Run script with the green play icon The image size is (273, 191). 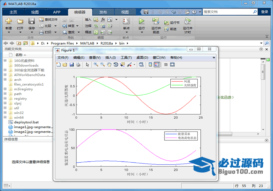tap(142, 21)
